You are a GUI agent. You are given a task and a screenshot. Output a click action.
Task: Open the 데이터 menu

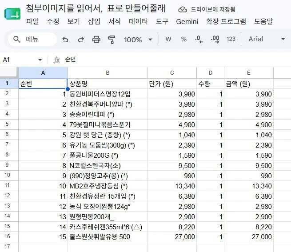(x=138, y=21)
